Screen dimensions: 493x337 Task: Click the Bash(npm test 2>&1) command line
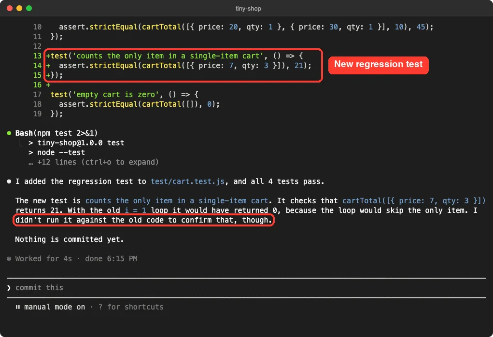[56, 133]
